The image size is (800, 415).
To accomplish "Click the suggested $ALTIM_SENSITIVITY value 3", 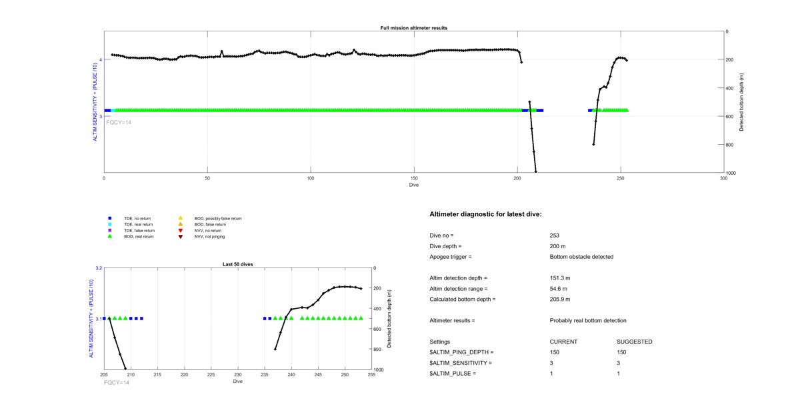I will (x=619, y=363).
